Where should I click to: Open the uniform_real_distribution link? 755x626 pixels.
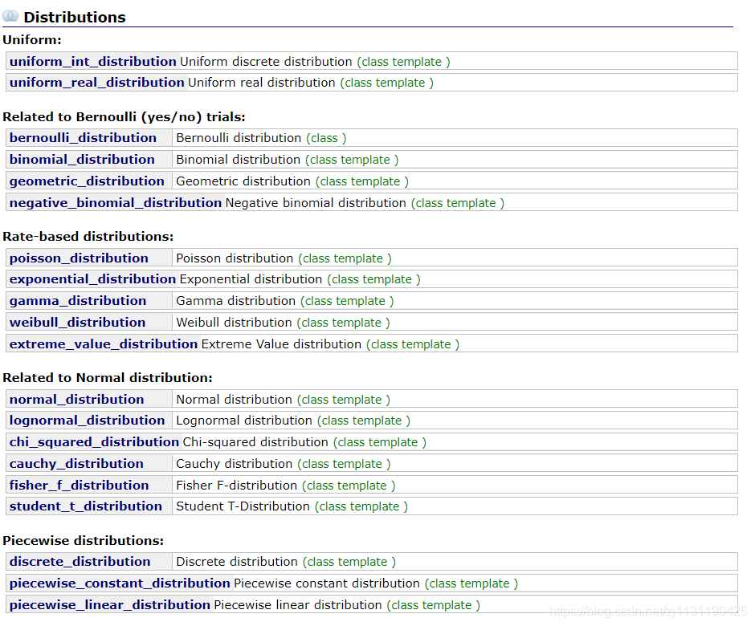(96, 83)
